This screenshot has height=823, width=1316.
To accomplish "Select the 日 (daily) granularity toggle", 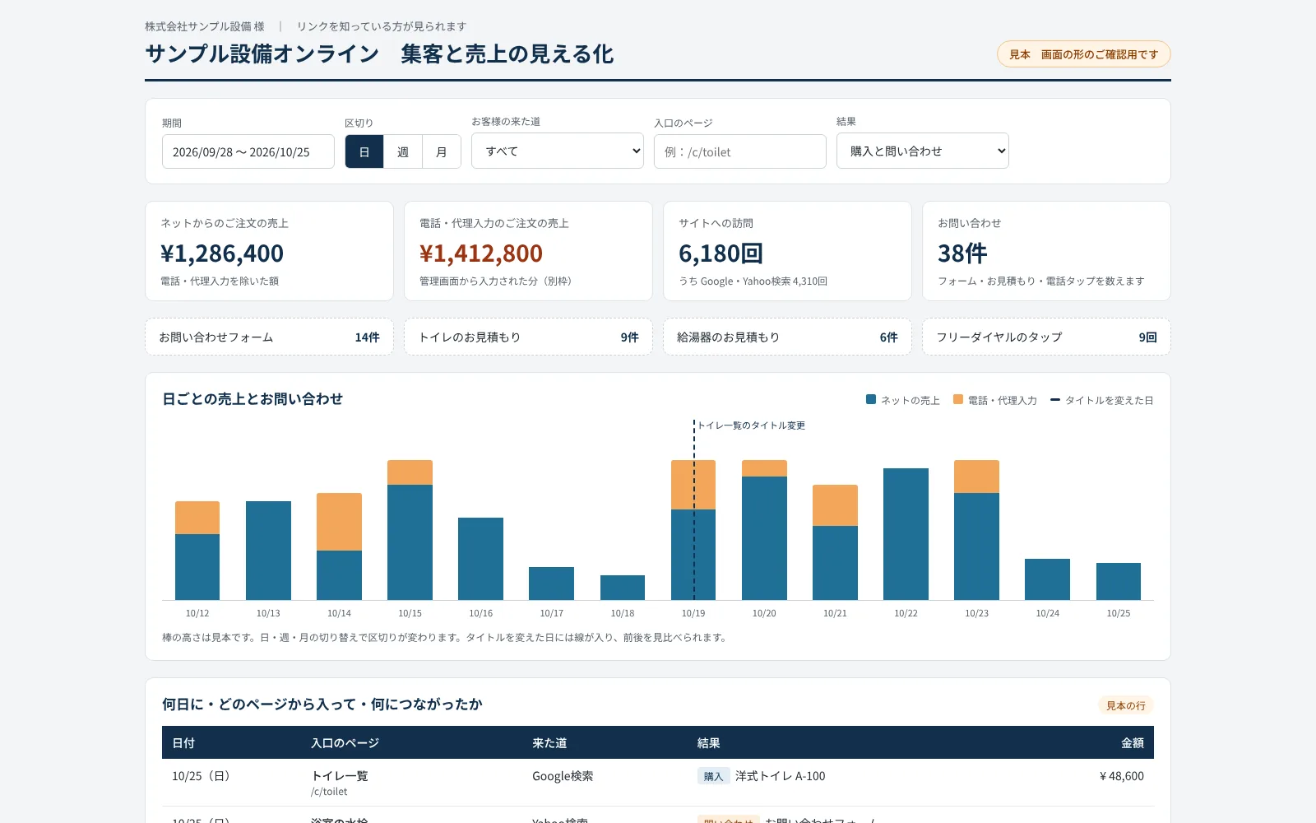I will (x=364, y=152).
